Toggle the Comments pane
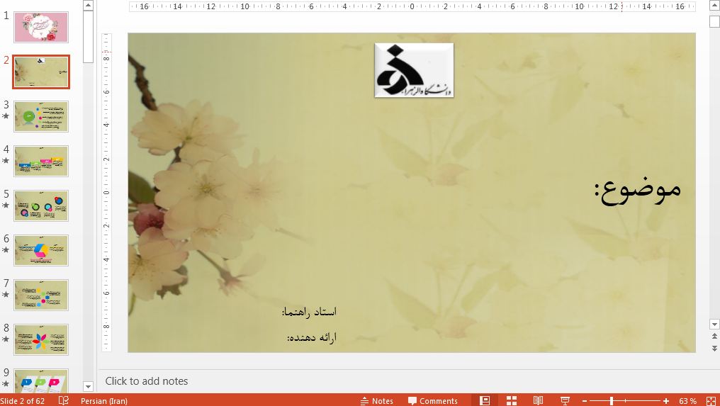This screenshot has width=720, height=406. (433, 401)
